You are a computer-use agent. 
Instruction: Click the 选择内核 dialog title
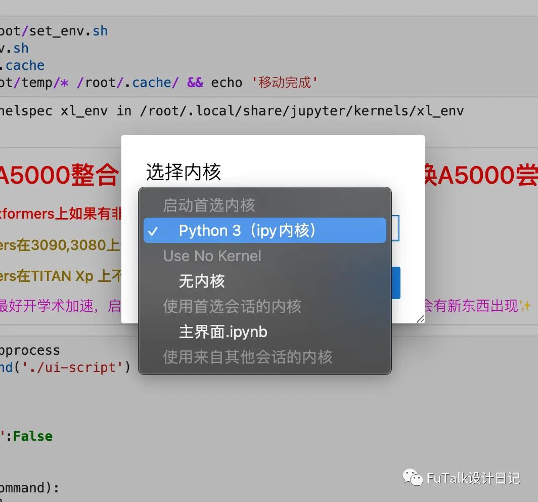point(183,172)
